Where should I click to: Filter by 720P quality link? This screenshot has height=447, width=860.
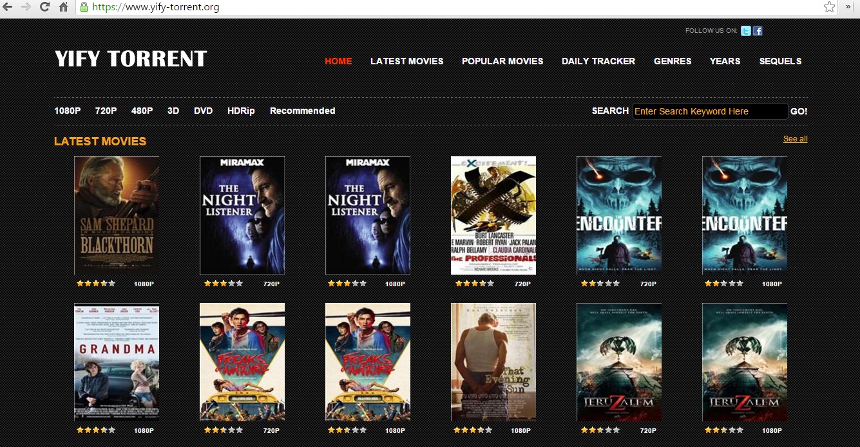(x=106, y=111)
